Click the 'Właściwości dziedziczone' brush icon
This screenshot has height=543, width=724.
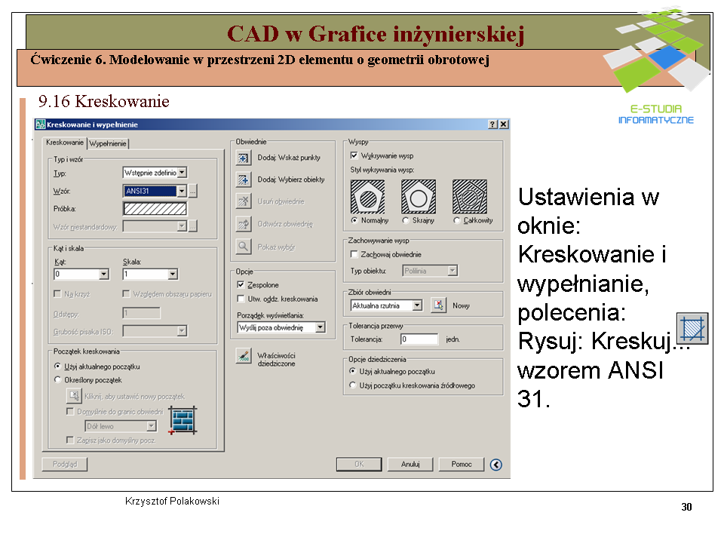(x=243, y=356)
